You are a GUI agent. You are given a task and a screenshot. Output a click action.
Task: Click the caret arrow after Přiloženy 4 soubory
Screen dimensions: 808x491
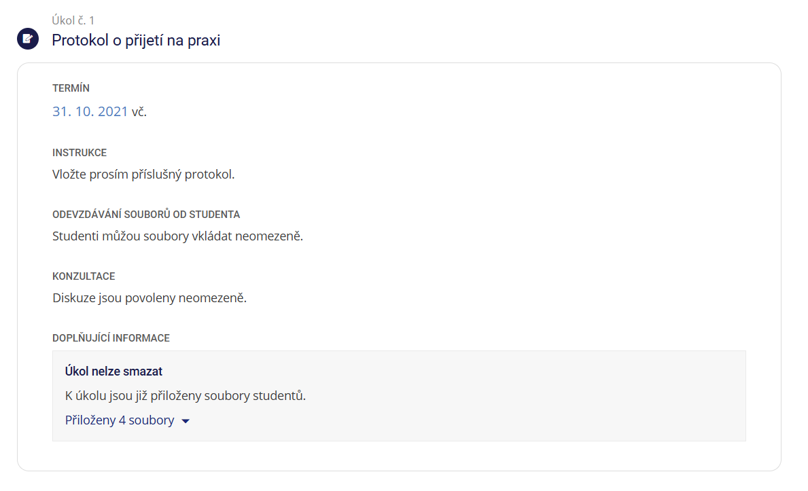pos(186,421)
